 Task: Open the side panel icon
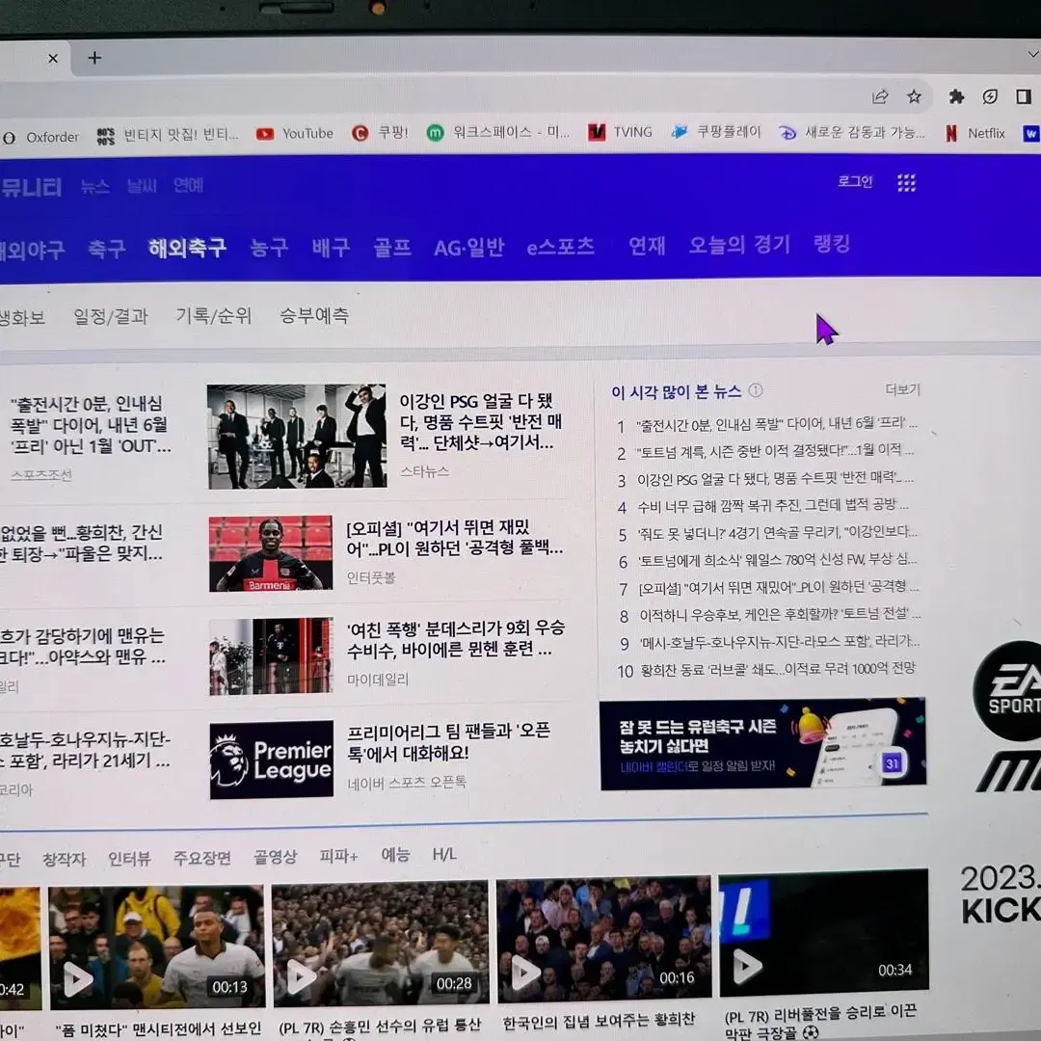click(x=1023, y=96)
